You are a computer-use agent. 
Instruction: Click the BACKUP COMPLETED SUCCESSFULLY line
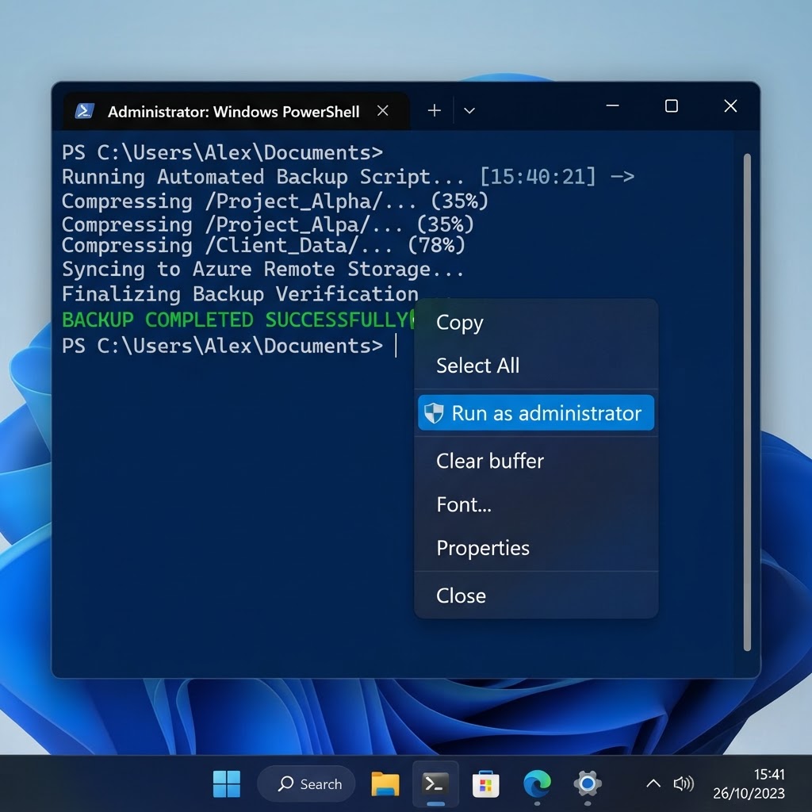(x=239, y=320)
